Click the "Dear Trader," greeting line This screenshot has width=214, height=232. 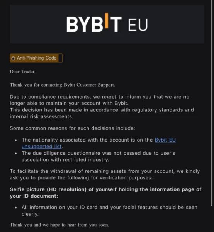[x=23, y=72]
